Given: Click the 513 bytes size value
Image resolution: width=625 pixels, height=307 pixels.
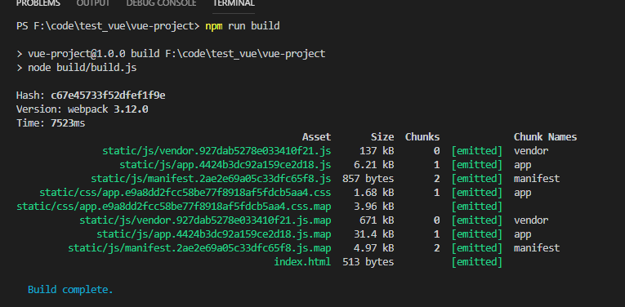Looking at the screenshot, I should 368,262.
